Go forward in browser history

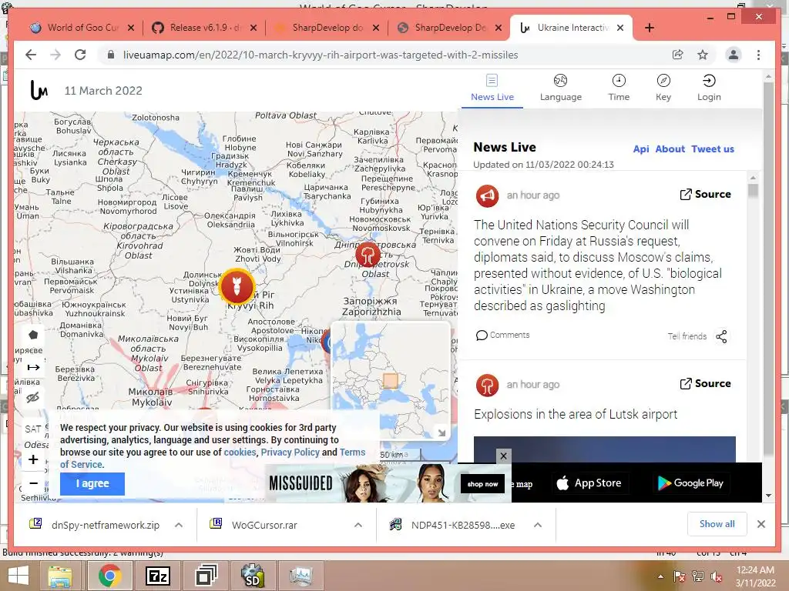pyautogui.click(x=55, y=55)
